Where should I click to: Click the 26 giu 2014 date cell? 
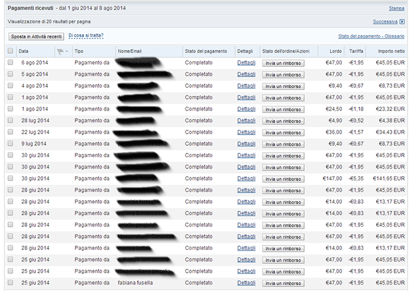pos(35,259)
